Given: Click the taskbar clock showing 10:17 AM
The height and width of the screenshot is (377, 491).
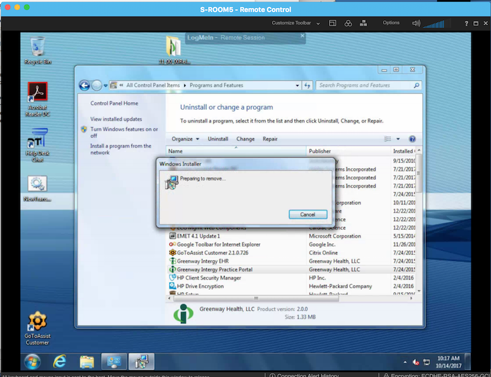Looking at the screenshot, I should pyautogui.click(x=449, y=362).
